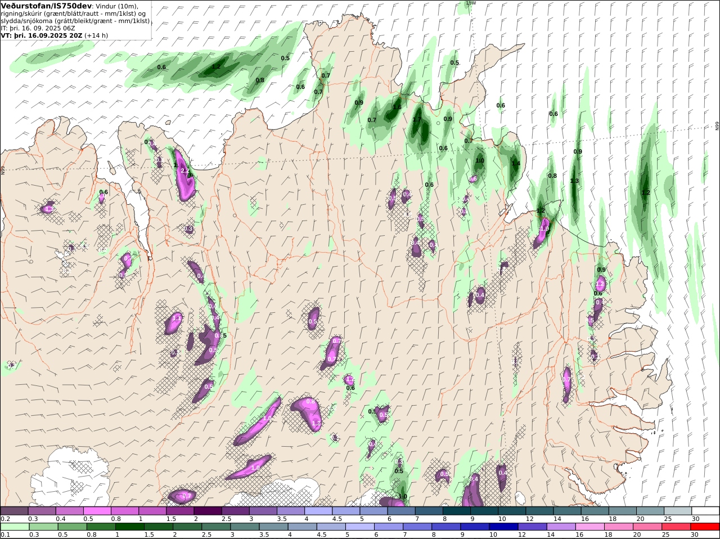Screen dimensions: 720x539
Task: Select upper legend white swatch after 30
Action: click(x=705, y=511)
